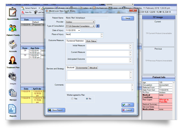Open the Clinic dropdown showing Sydney
The image size is (182, 128).
120,5
